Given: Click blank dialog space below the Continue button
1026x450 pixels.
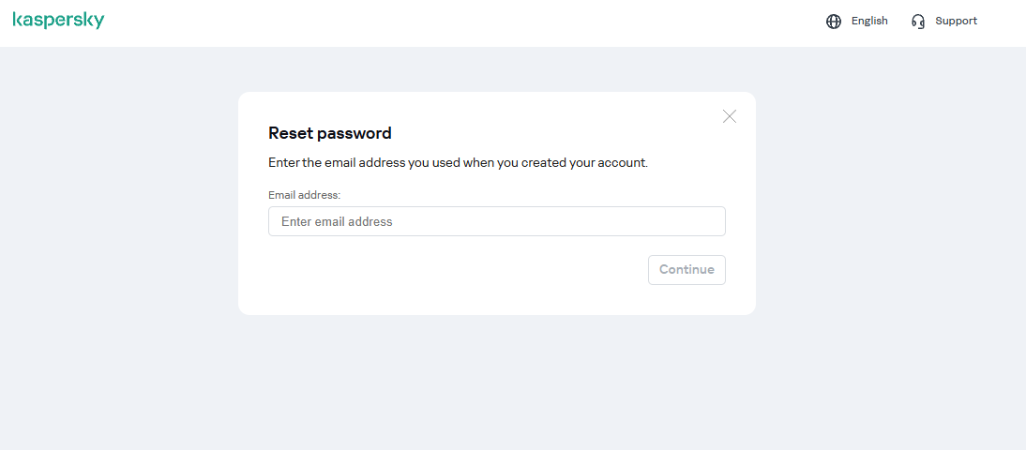Looking at the screenshot, I should click(x=687, y=300).
